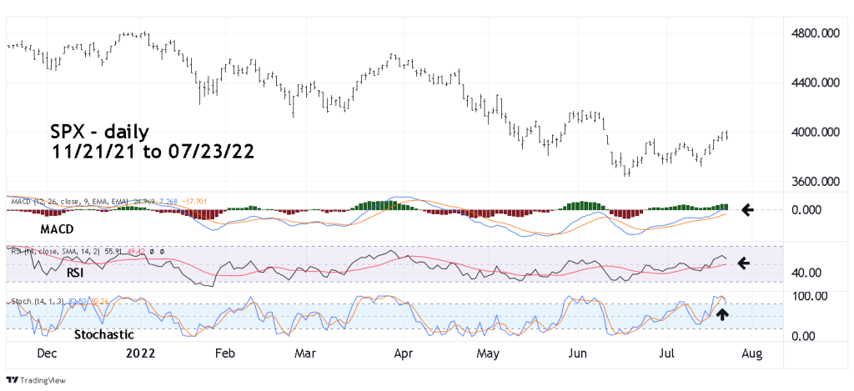The height and width of the screenshot is (391, 854).
Task: Click the 3600.000 price axis label
Action: pos(814,181)
